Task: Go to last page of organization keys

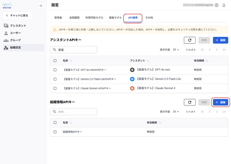Action: 224,112
